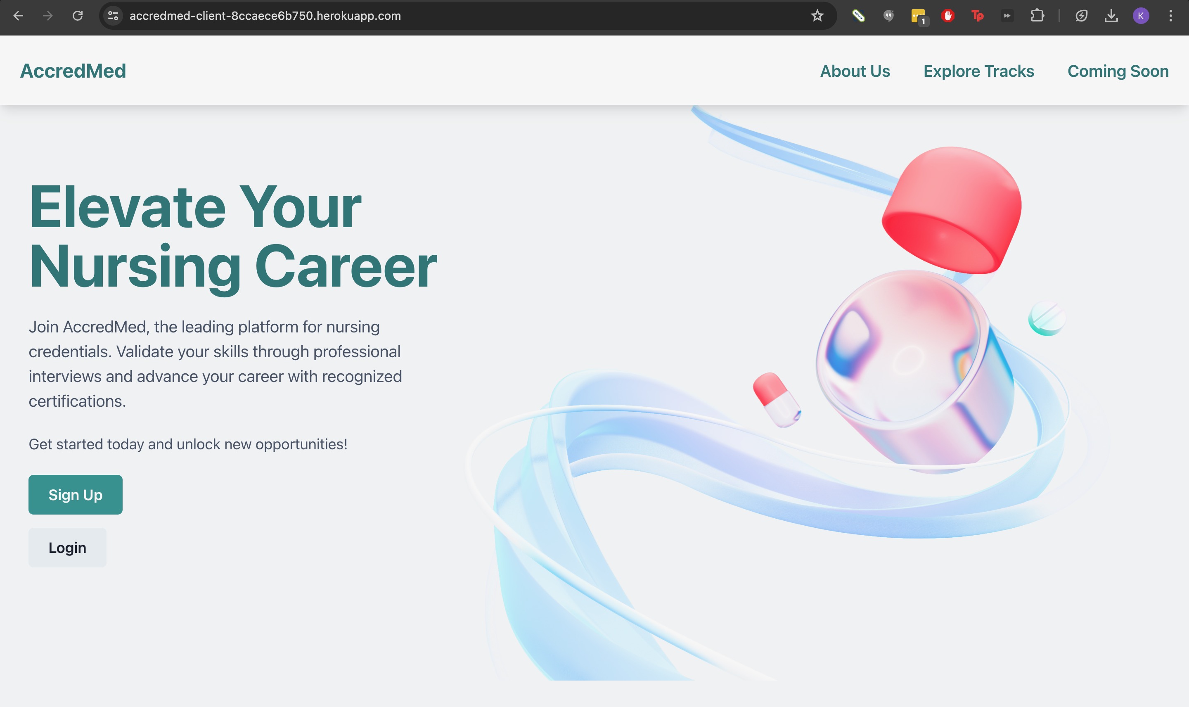Click the Login button
Image resolution: width=1189 pixels, height=707 pixels.
click(x=67, y=548)
